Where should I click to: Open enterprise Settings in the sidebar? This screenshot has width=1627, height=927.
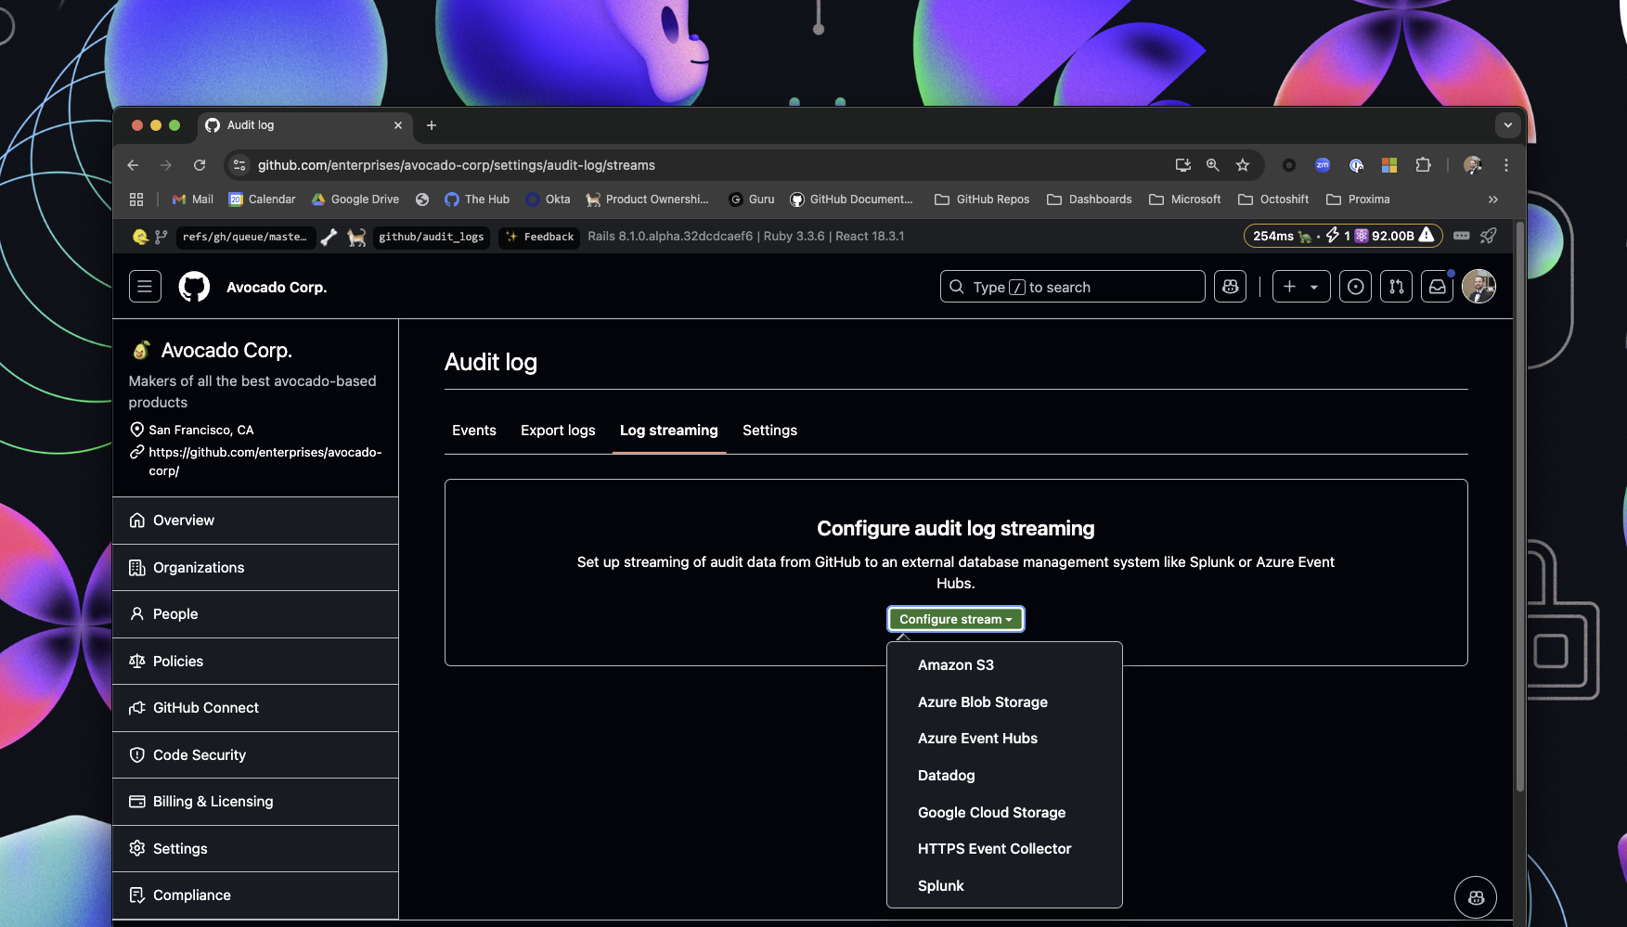pos(255,849)
